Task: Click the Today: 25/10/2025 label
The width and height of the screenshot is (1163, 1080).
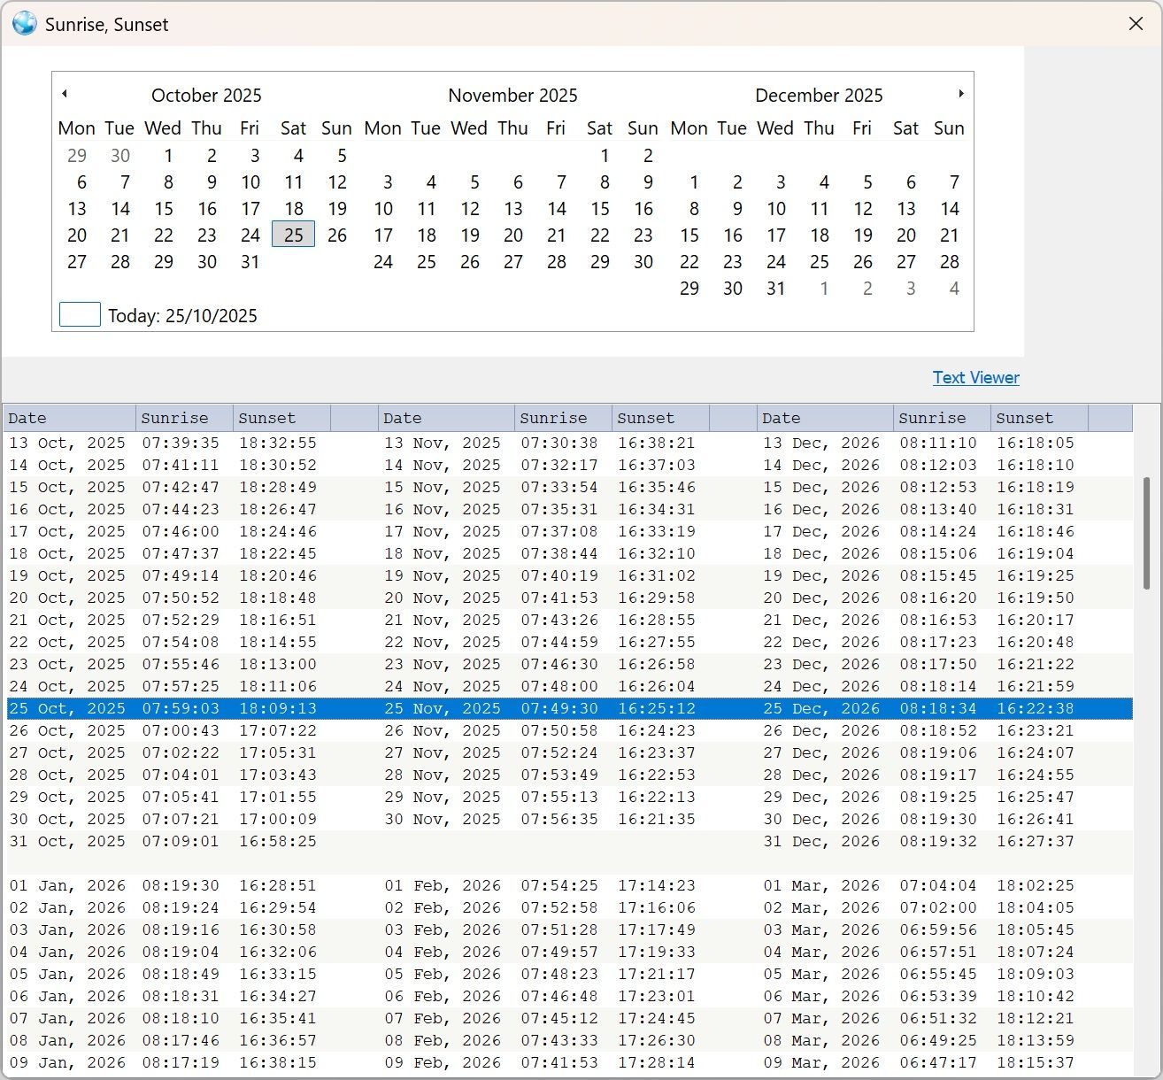Action: pyautogui.click(x=182, y=316)
